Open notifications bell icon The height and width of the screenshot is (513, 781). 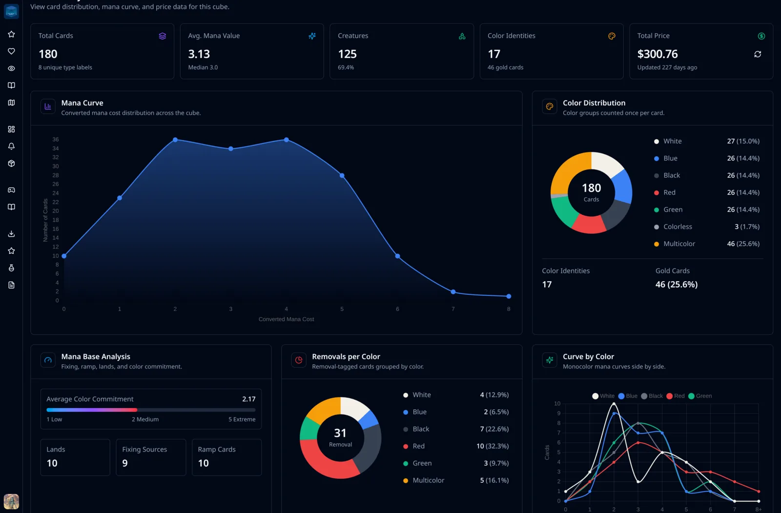click(11, 146)
